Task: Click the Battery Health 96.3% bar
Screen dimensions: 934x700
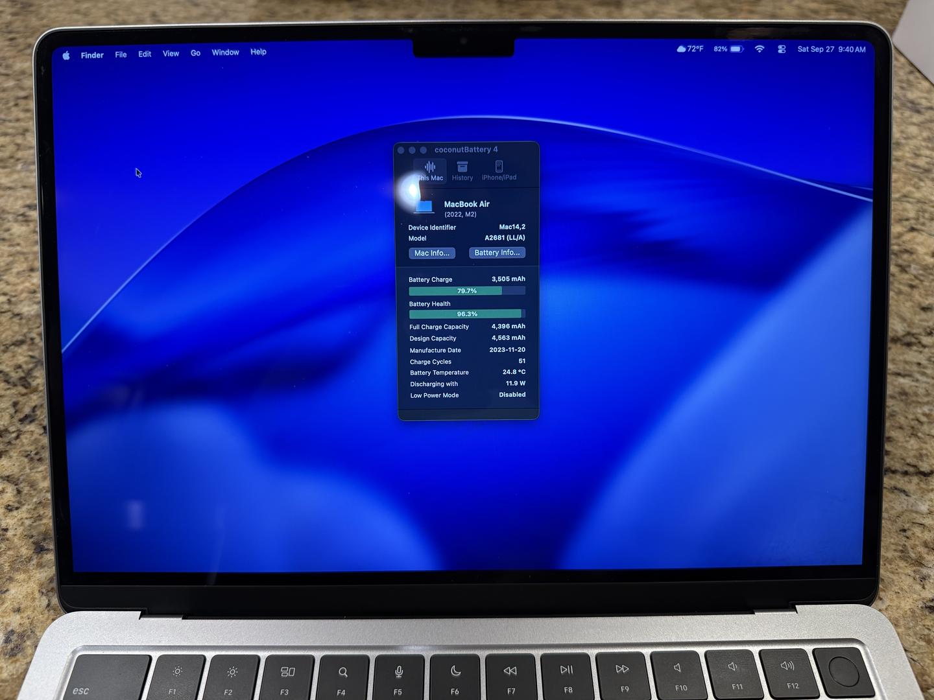Action: tap(467, 314)
